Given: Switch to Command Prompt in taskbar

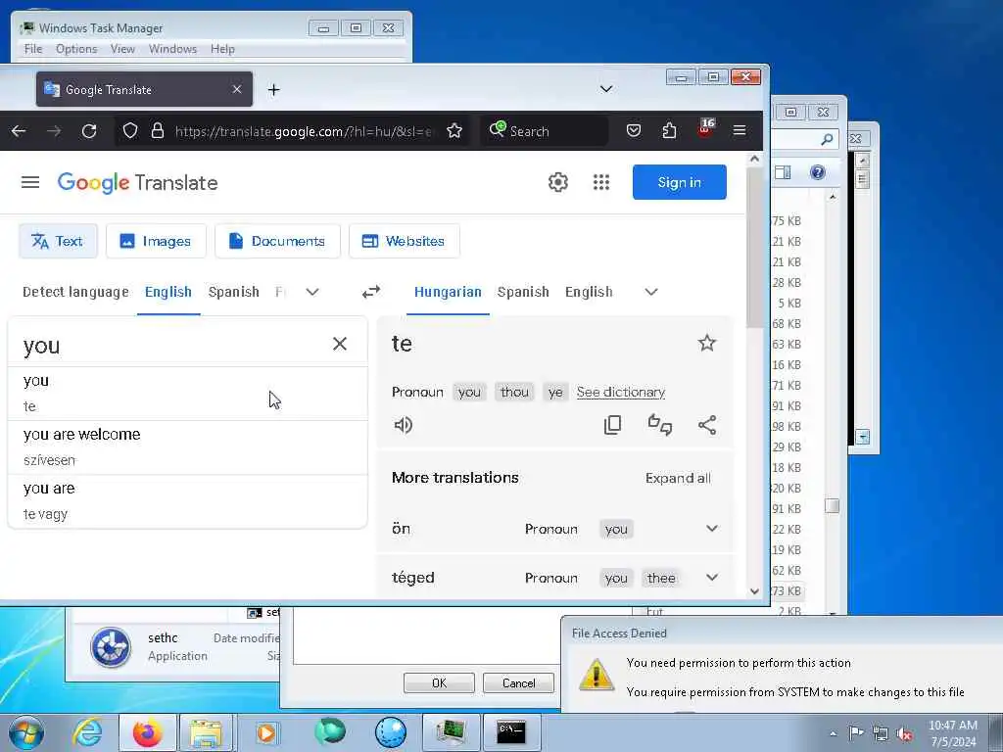Looking at the screenshot, I should (511, 732).
